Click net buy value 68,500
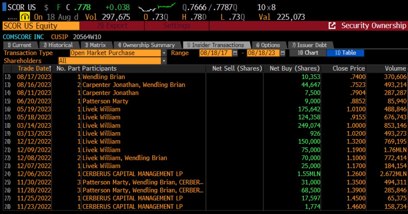 coord(311,190)
